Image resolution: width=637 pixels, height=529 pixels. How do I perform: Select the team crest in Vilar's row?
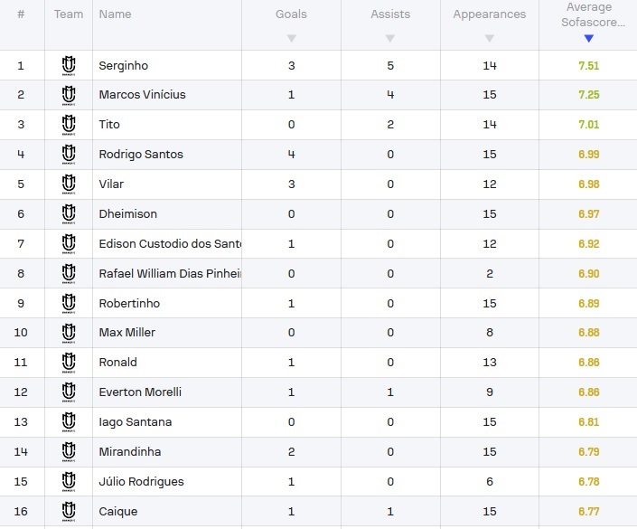(69, 184)
